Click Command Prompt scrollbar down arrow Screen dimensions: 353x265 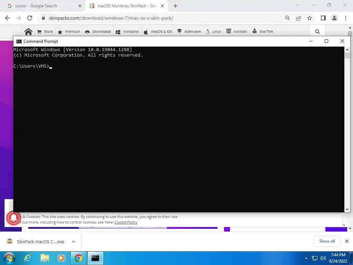tap(347, 209)
